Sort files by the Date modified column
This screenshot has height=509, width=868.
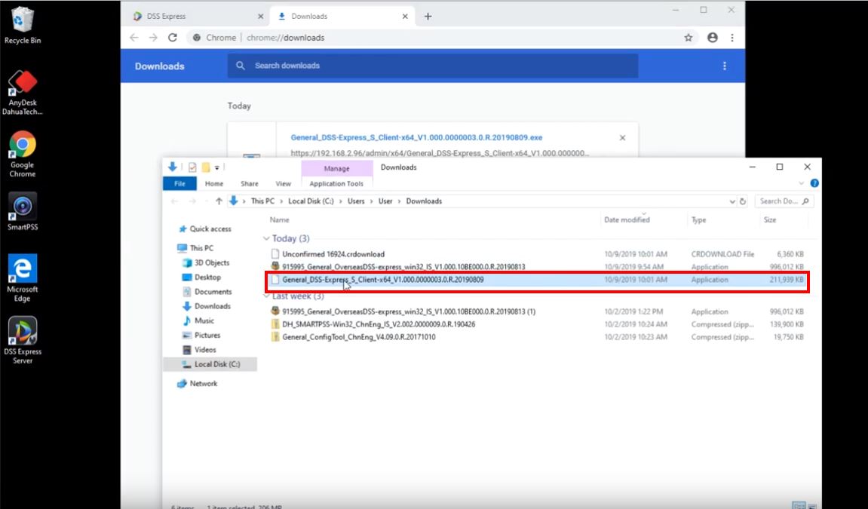pos(627,219)
